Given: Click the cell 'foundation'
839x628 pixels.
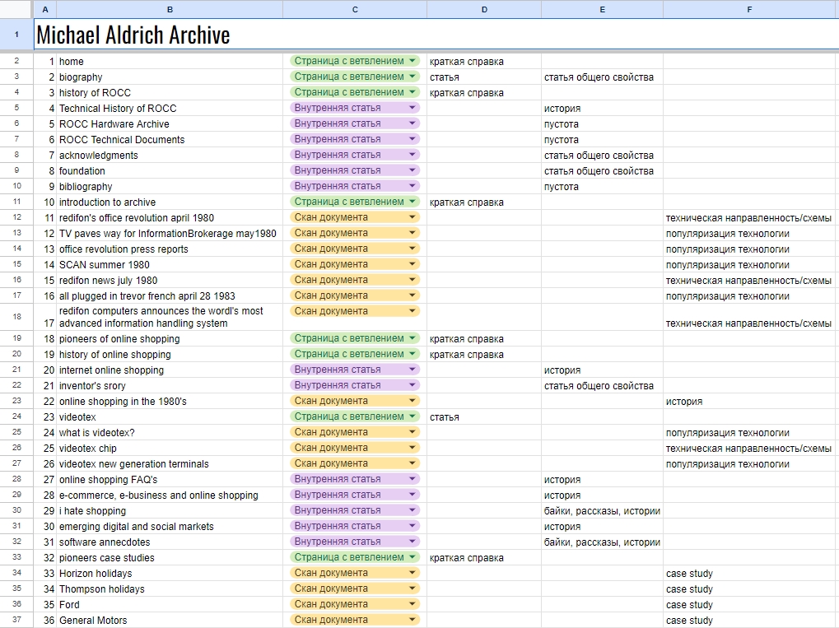Looking at the screenshot, I should (170, 171).
